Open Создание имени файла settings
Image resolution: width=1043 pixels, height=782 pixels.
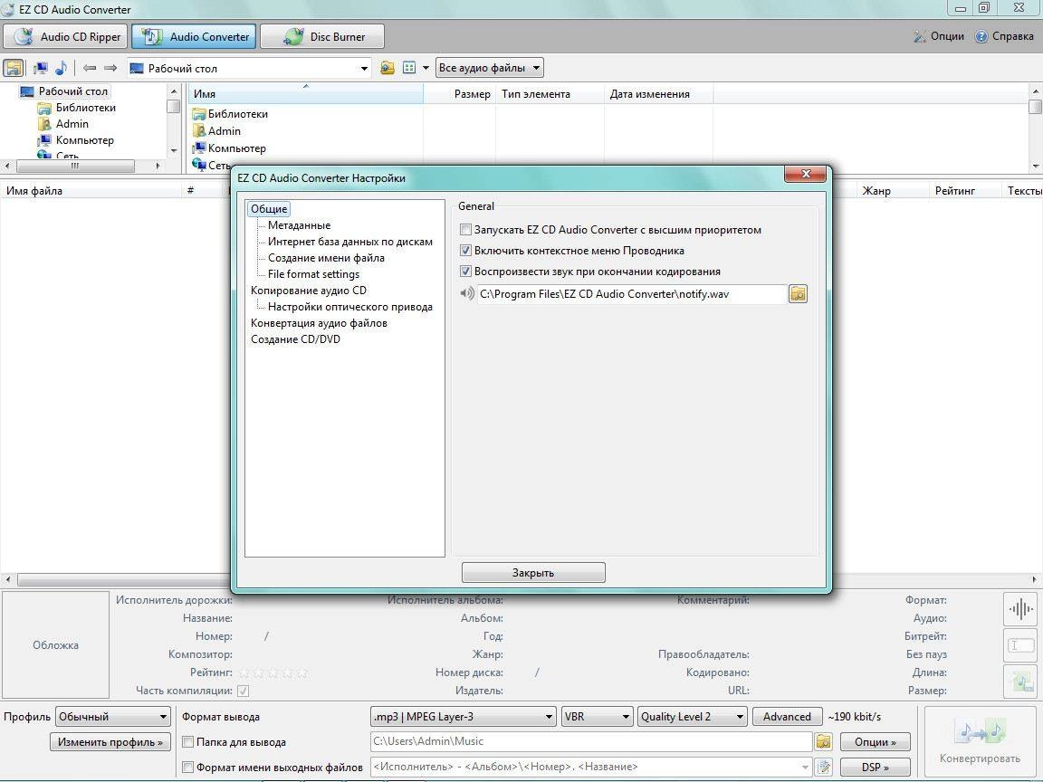[326, 257]
